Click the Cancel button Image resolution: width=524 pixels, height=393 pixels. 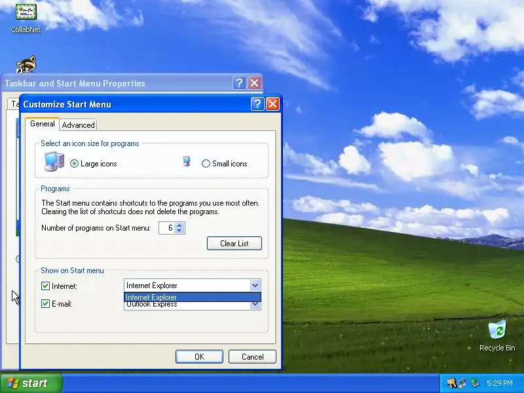(252, 356)
